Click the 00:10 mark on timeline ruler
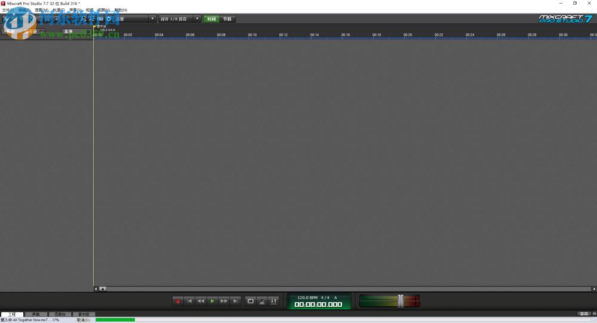The width and height of the screenshot is (597, 323). pyautogui.click(x=252, y=35)
